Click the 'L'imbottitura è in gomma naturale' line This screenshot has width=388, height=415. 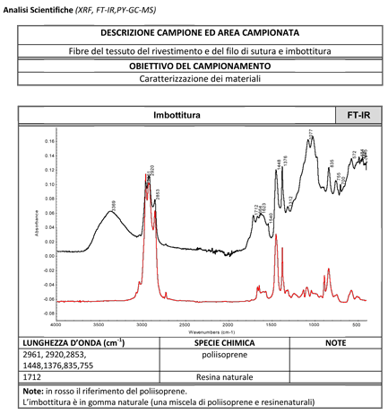[168, 402]
